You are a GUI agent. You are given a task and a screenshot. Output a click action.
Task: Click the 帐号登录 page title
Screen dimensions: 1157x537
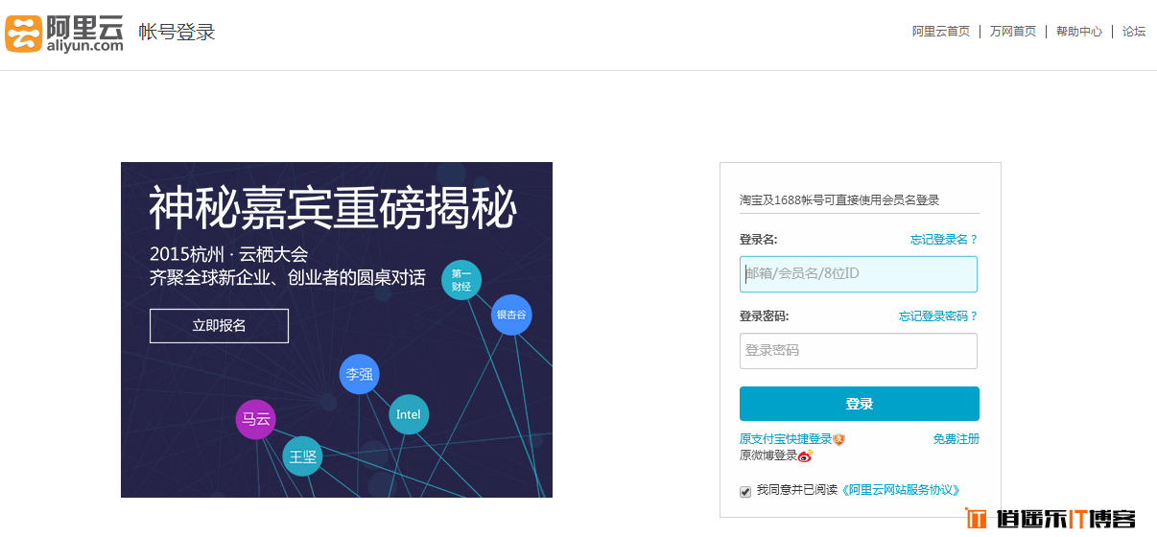tap(177, 33)
